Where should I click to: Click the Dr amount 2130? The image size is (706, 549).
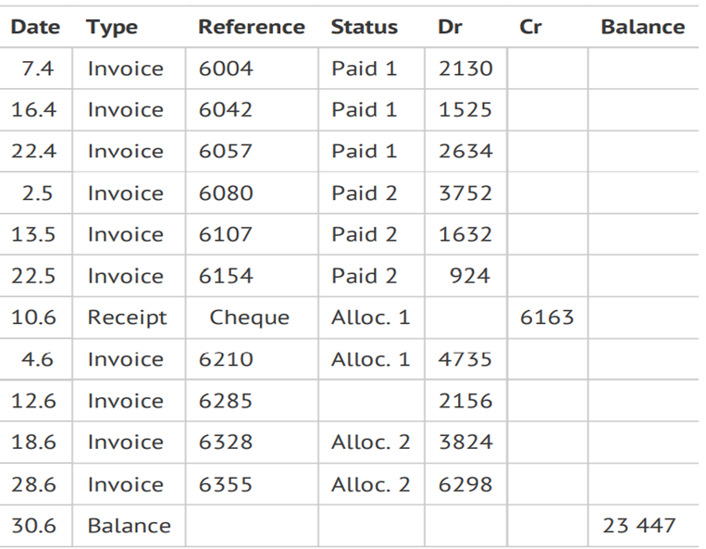click(x=465, y=69)
